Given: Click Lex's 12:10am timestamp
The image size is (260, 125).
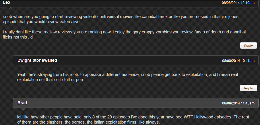Looking at the screenshot, I should [238, 3].
